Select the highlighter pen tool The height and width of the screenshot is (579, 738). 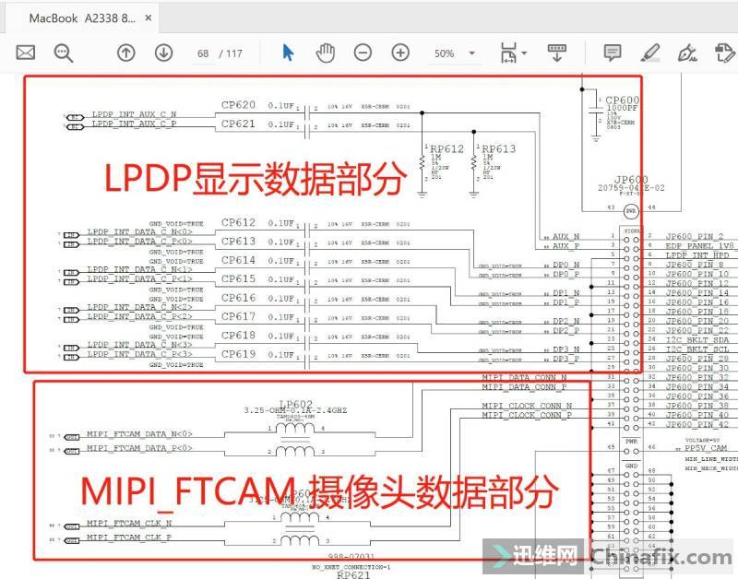click(650, 53)
